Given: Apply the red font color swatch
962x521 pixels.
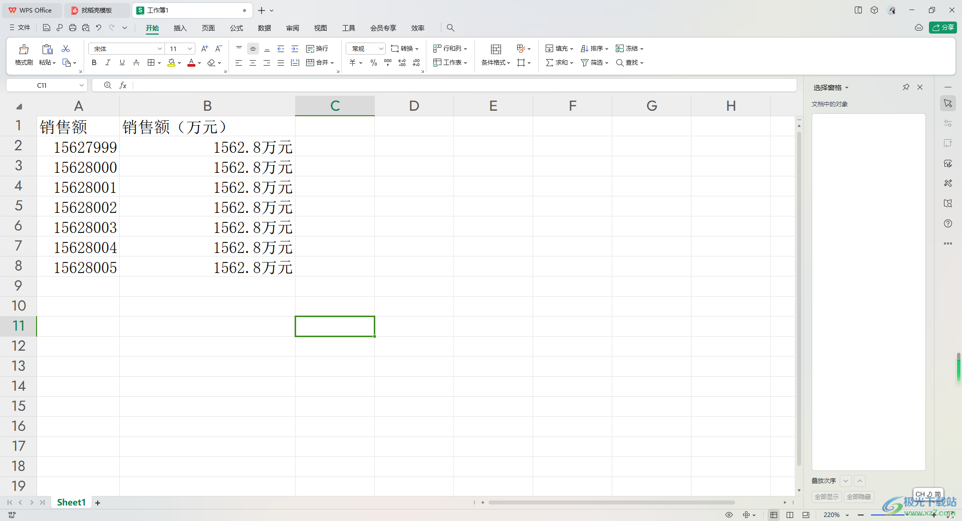Looking at the screenshot, I should pyautogui.click(x=191, y=63).
